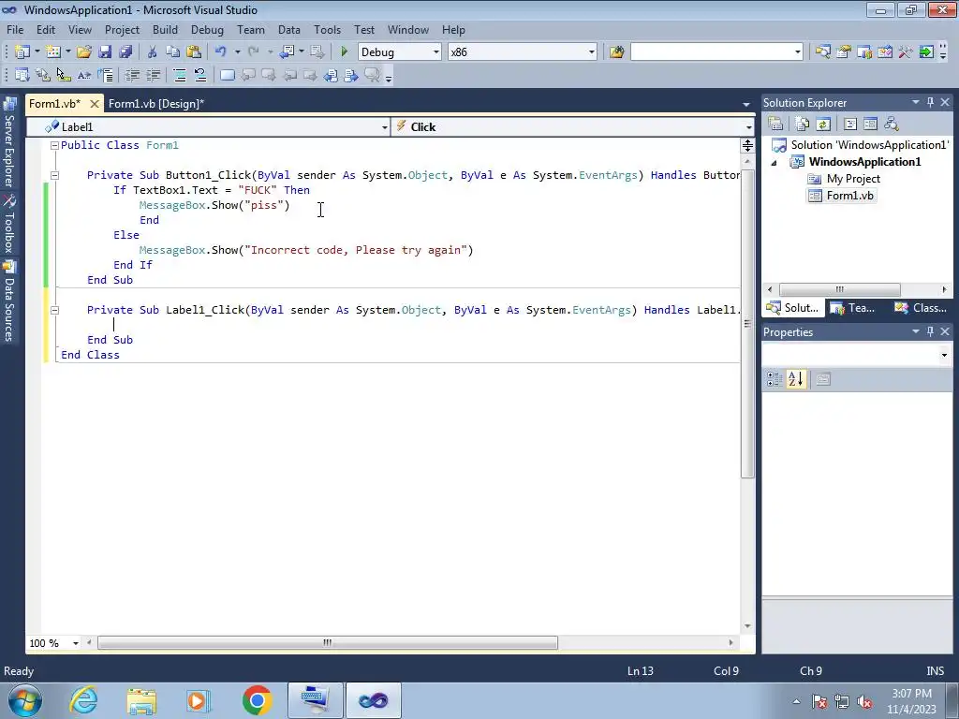Click the Paste clipboard icon
The height and width of the screenshot is (719, 959).
[x=194, y=52]
